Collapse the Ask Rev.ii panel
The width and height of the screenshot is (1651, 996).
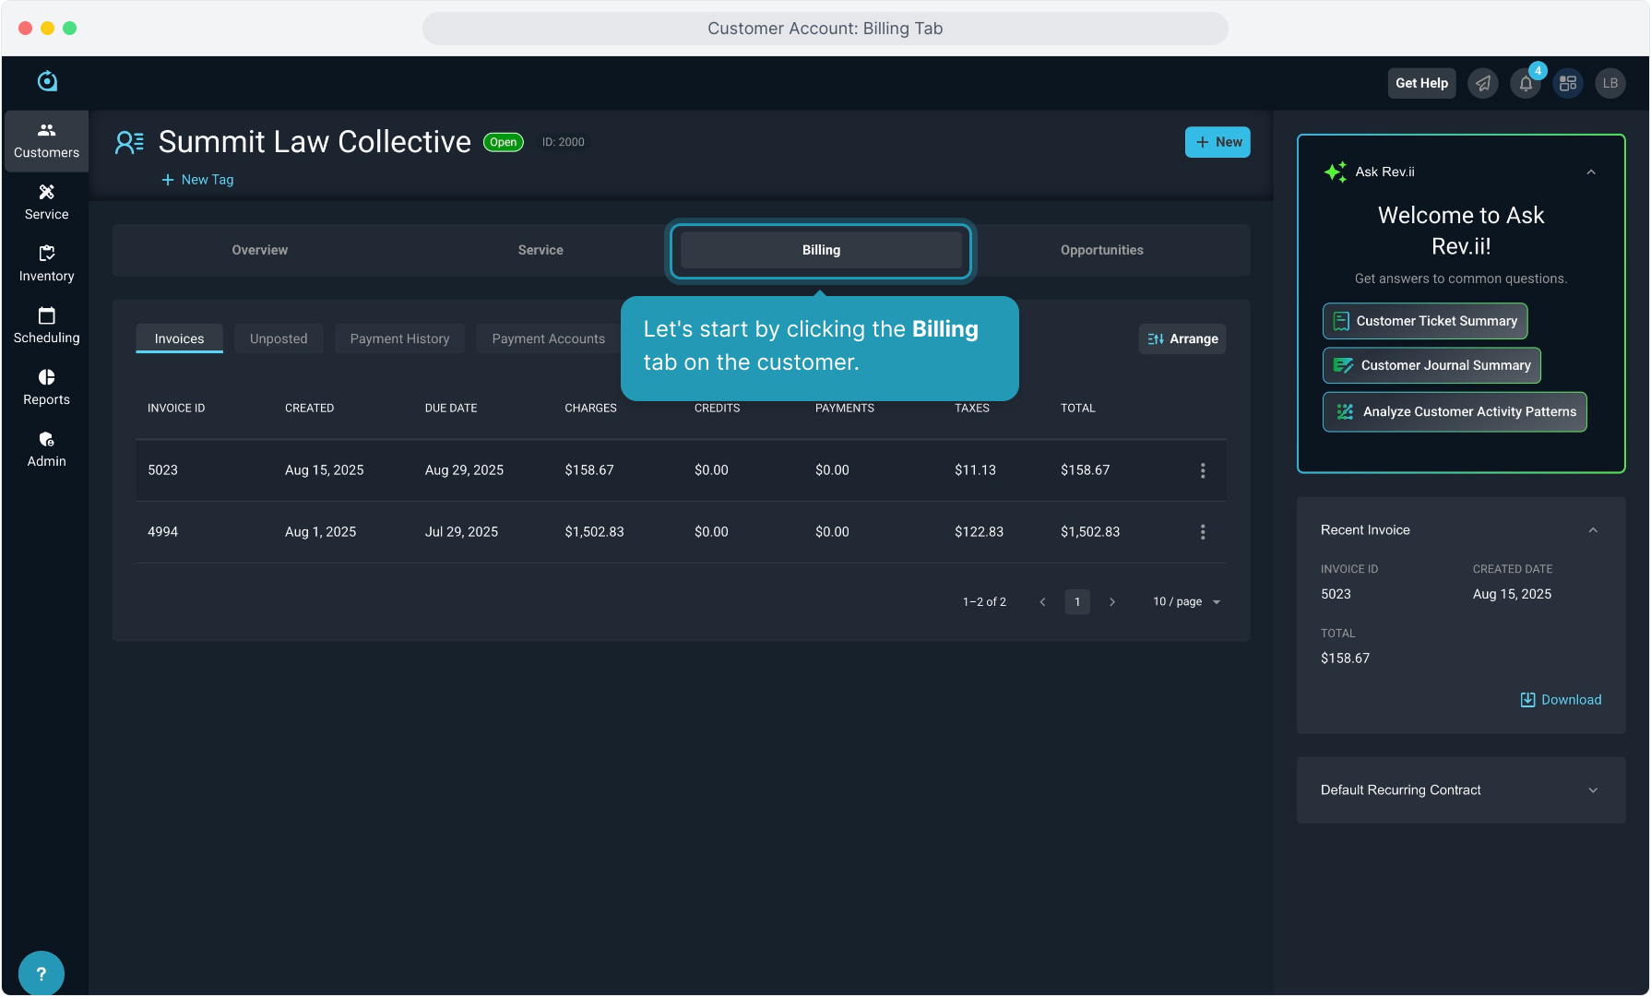click(1591, 172)
